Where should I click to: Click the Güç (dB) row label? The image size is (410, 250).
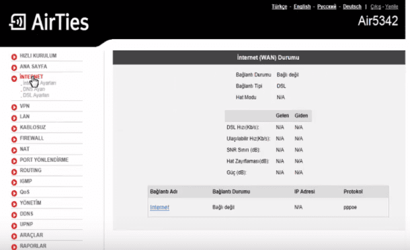236,173
